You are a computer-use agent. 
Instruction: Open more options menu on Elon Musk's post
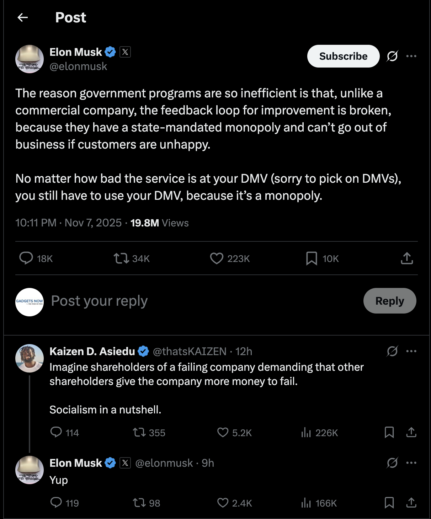(x=411, y=56)
